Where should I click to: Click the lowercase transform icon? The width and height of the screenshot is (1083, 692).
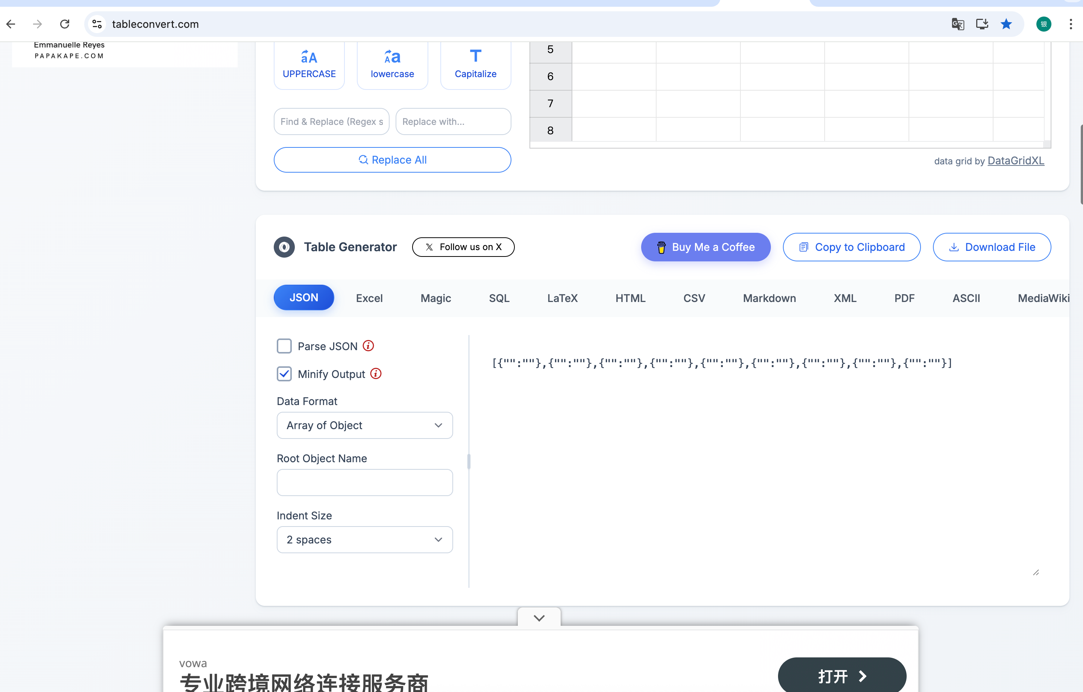[x=392, y=58]
